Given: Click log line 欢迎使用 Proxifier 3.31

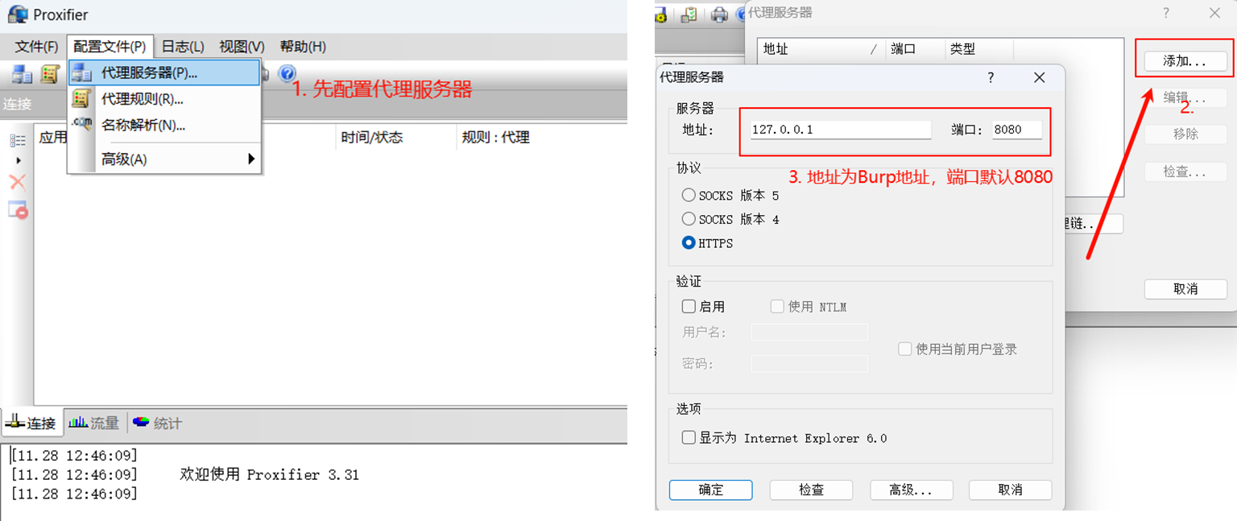Looking at the screenshot, I should point(269,474).
